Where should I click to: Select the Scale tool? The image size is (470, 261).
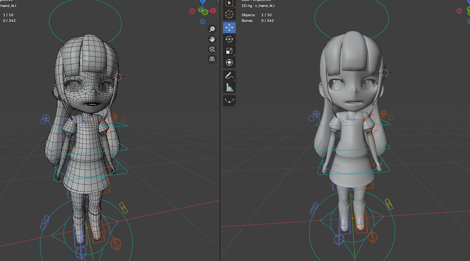(x=229, y=51)
